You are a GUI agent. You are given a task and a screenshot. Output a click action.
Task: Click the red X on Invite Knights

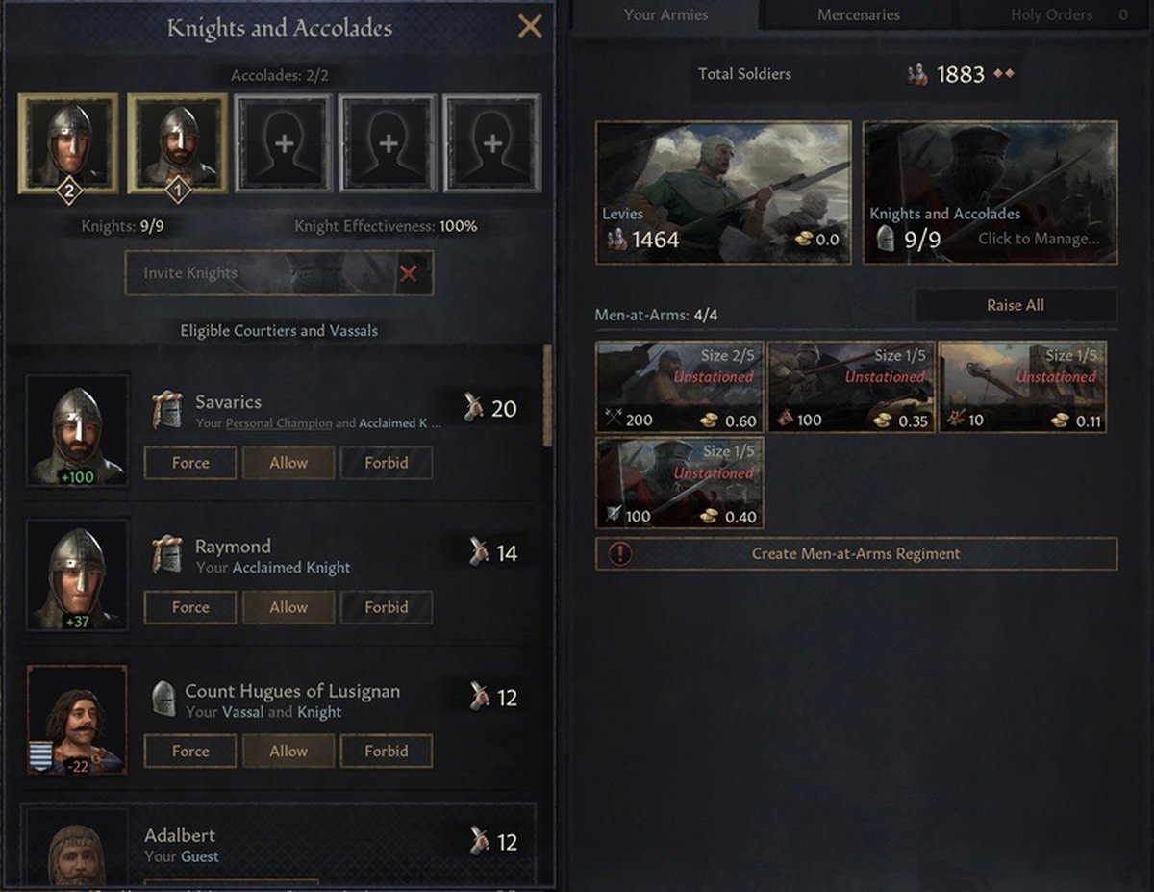click(408, 273)
